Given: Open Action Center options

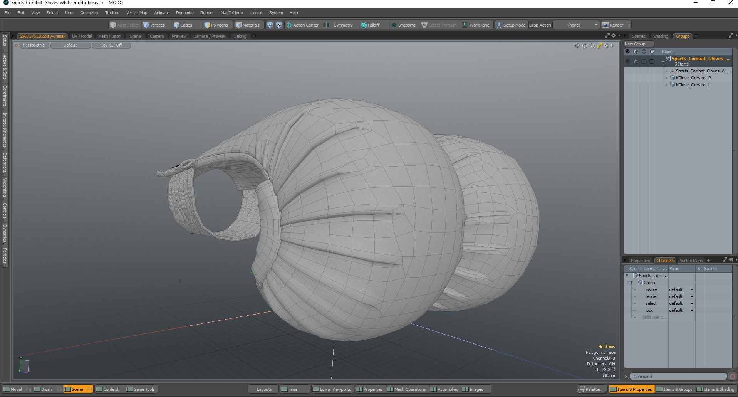Looking at the screenshot, I should point(302,25).
